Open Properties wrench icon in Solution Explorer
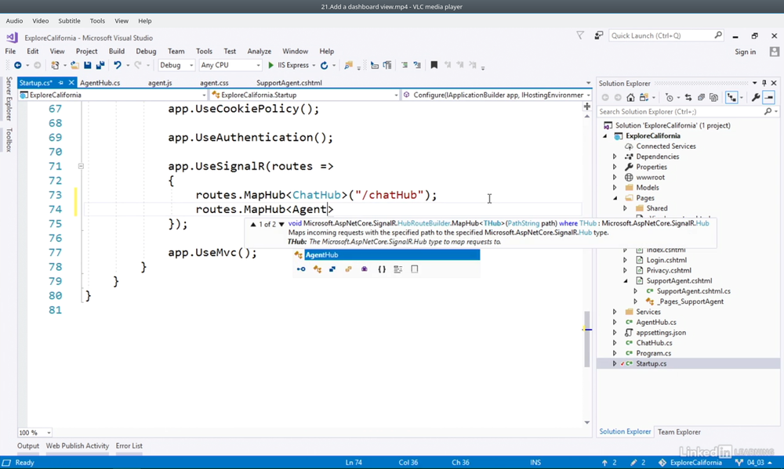The width and height of the screenshot is (784, 469). (x=755, y=98)
